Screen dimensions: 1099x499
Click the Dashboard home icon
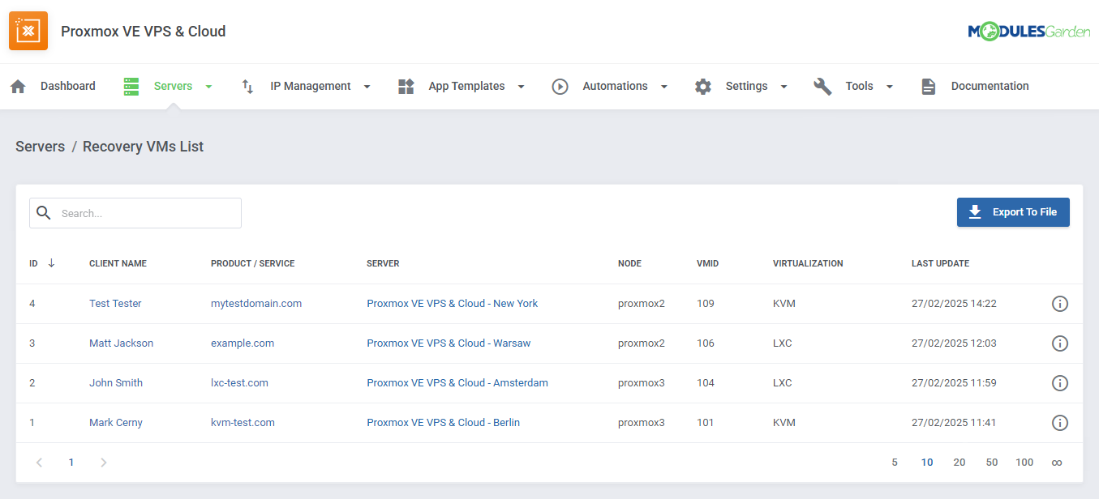click(18, 87)
